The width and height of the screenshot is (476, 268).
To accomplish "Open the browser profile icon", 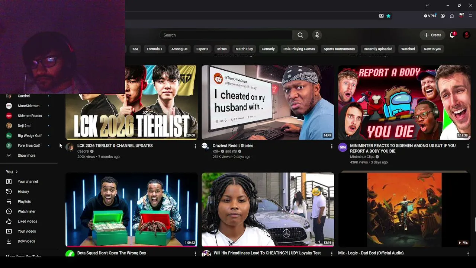I will click(x=443, y=16).
